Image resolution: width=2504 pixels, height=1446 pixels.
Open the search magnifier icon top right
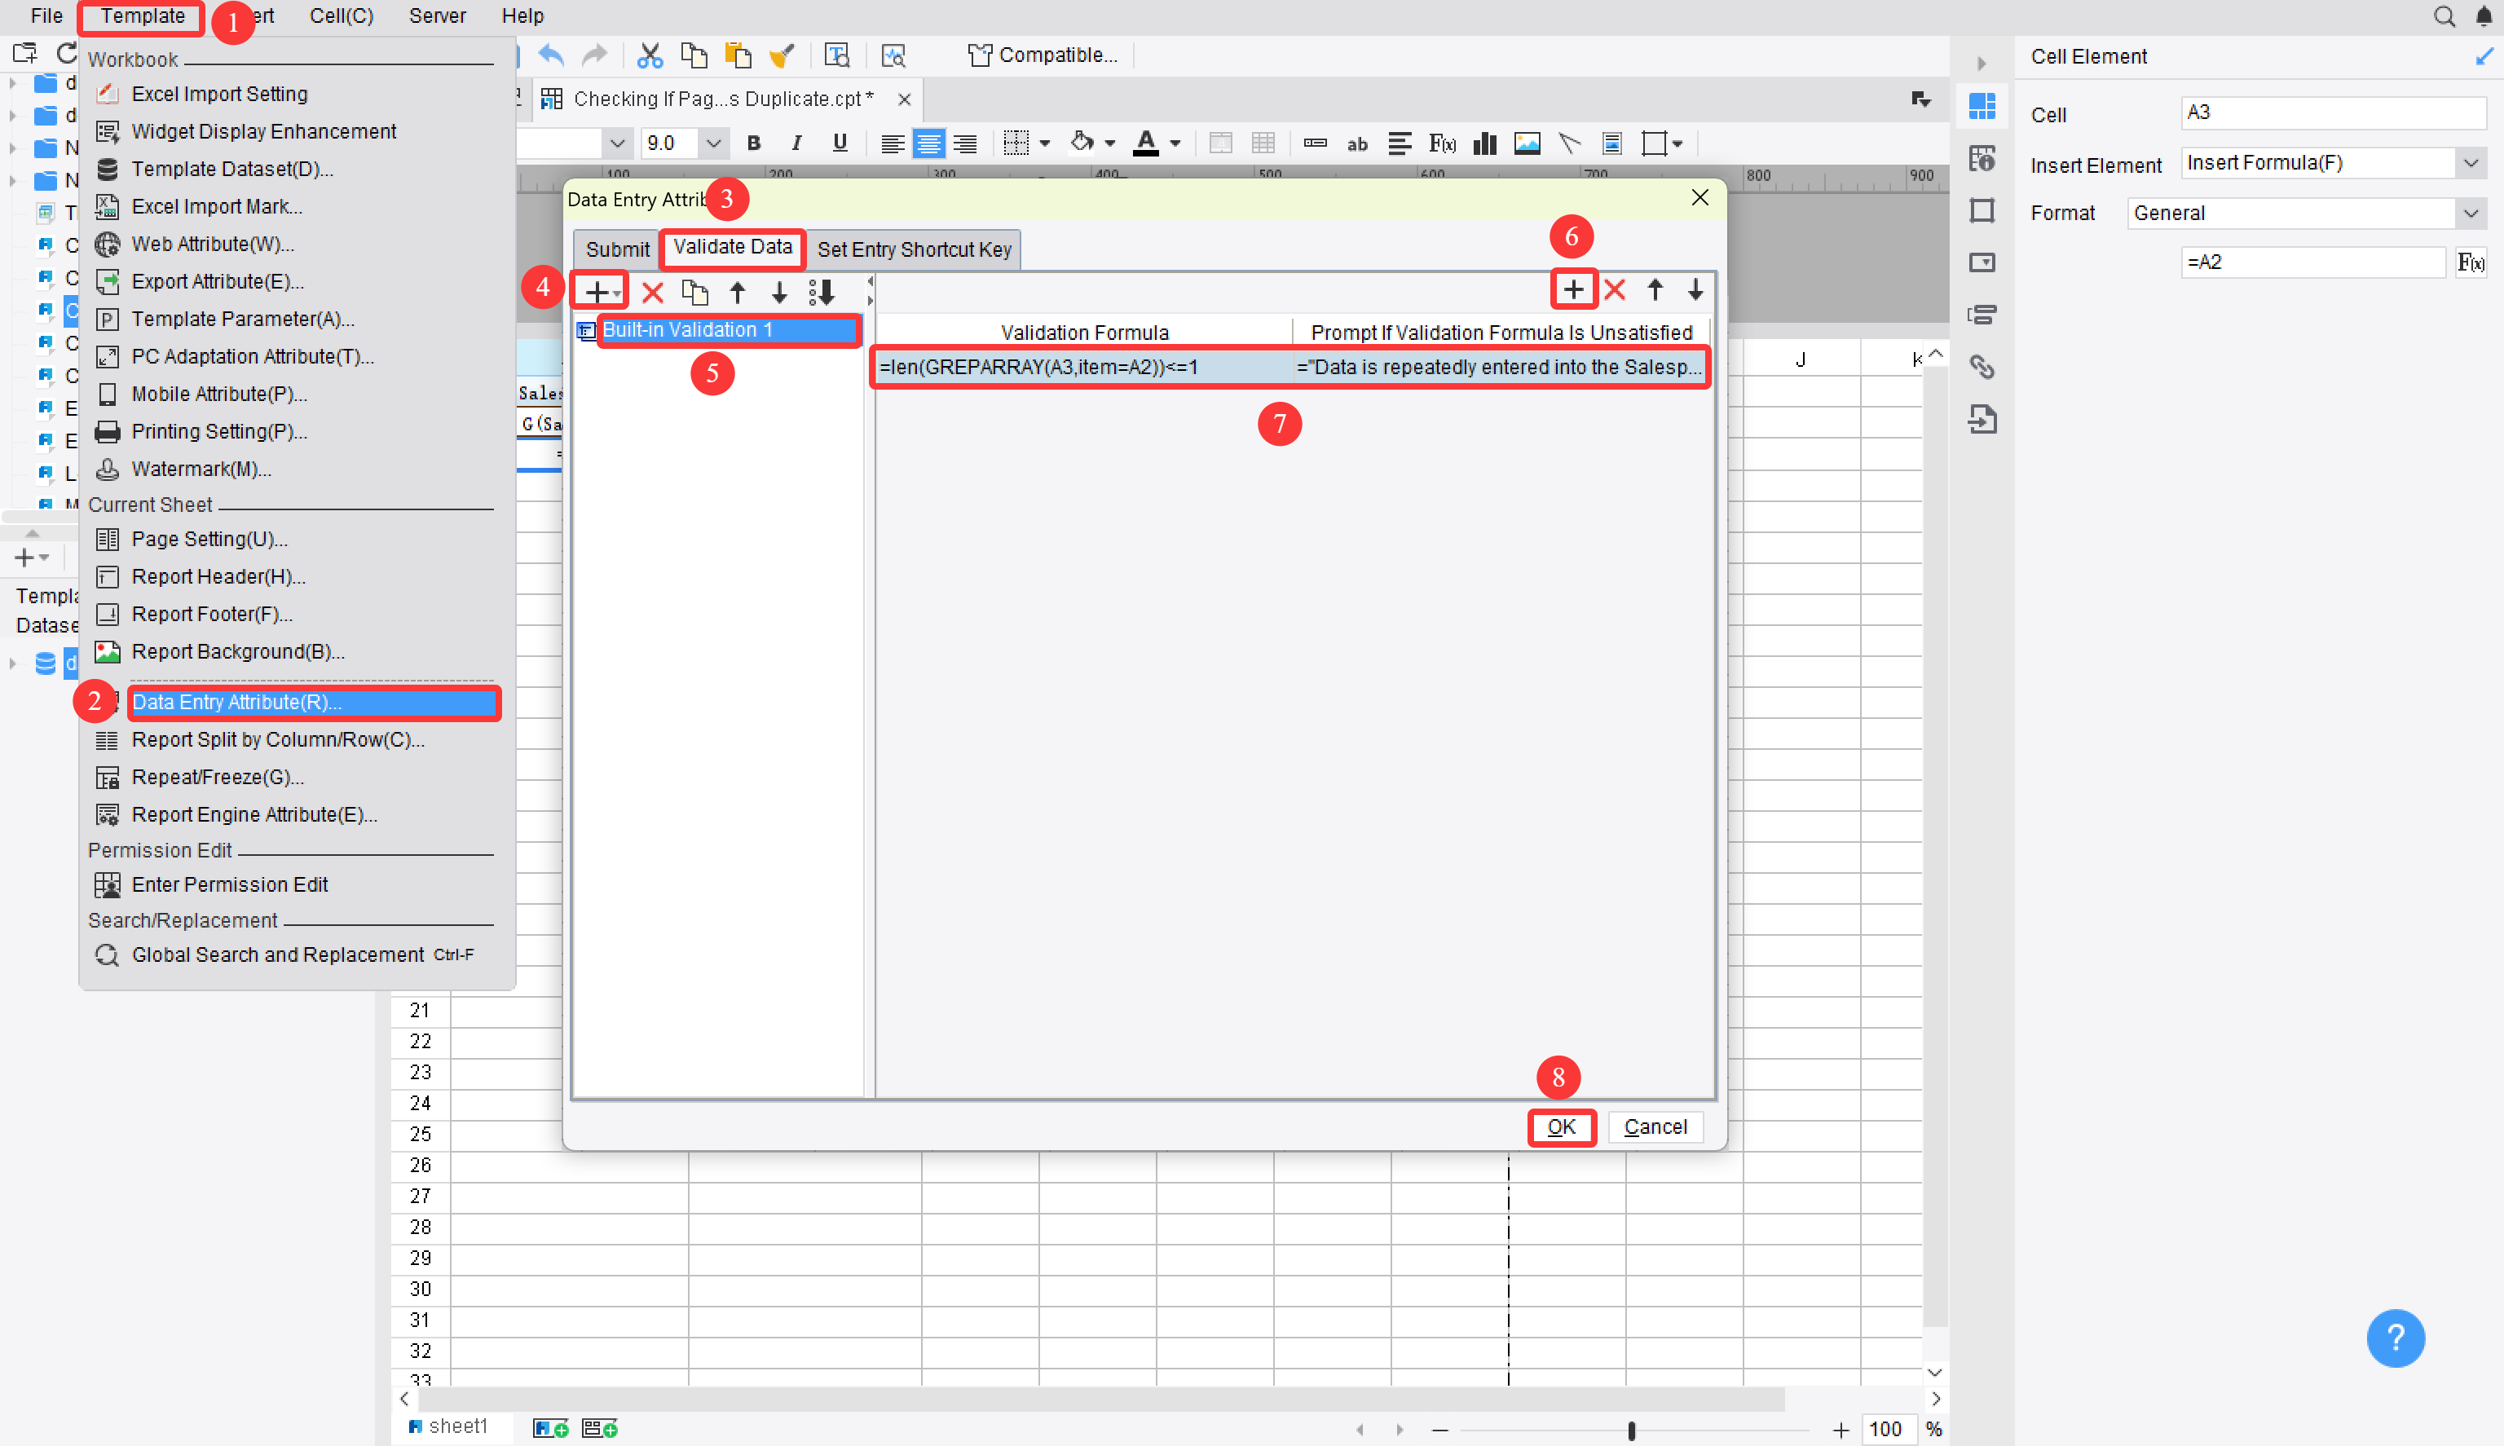tap(2444, 15)
